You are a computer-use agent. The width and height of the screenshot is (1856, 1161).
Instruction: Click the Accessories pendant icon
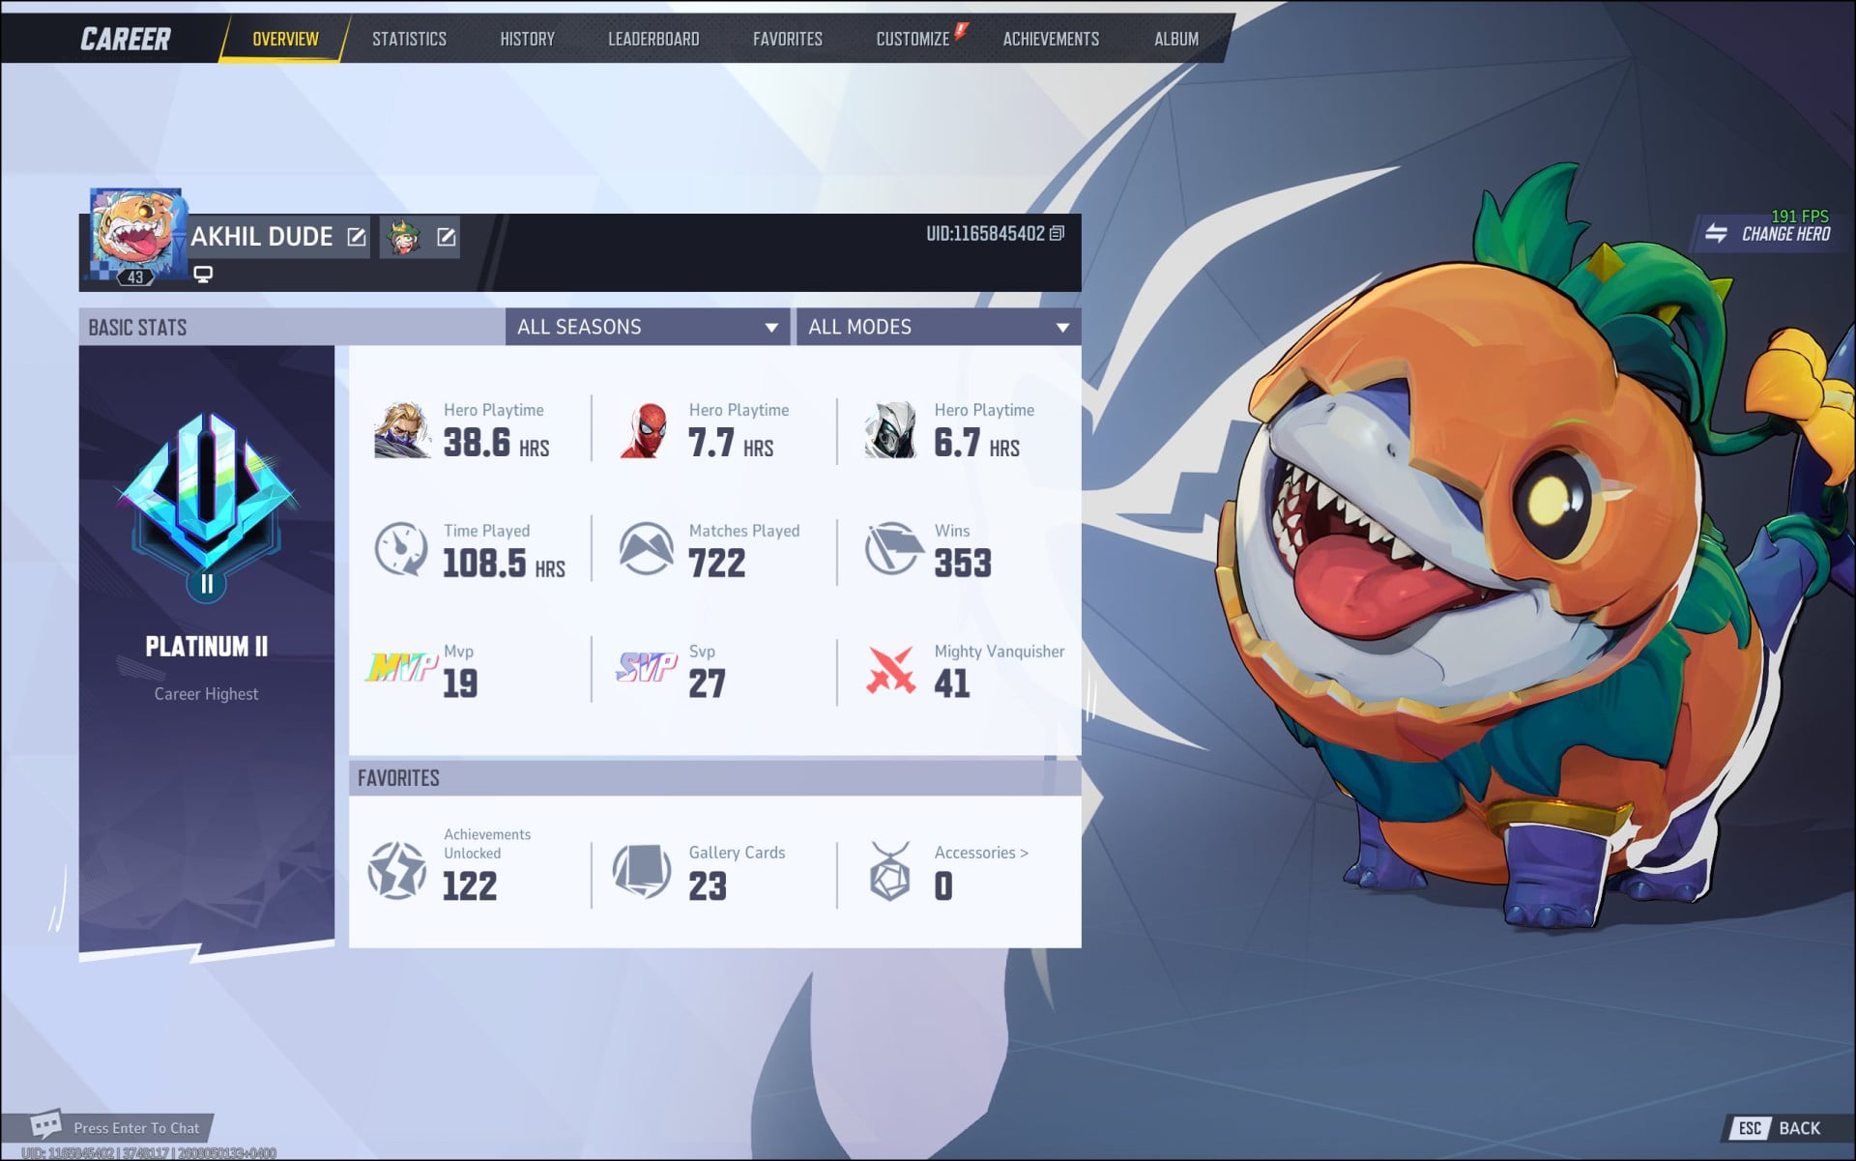point(889,870)
